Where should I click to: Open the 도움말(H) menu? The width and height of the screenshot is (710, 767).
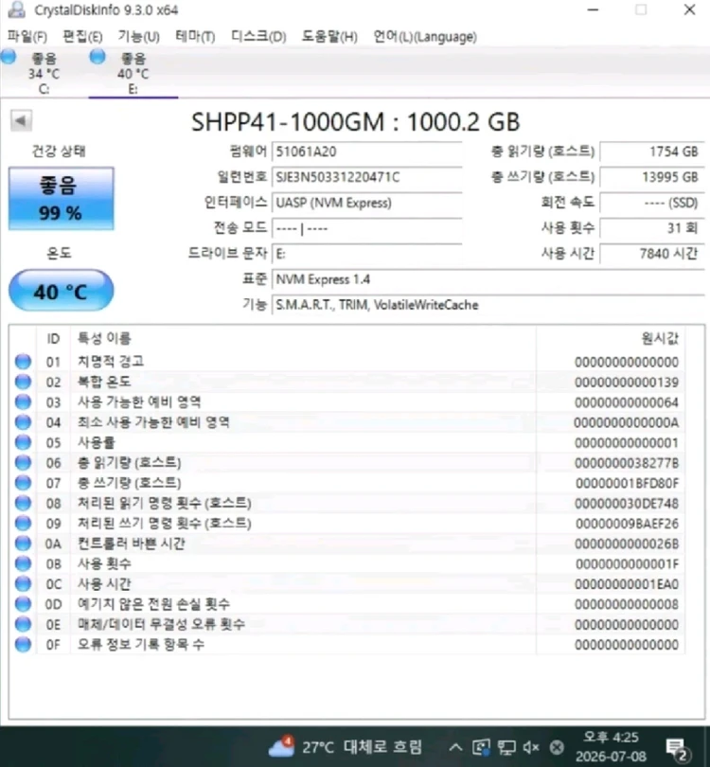(329, 37)
